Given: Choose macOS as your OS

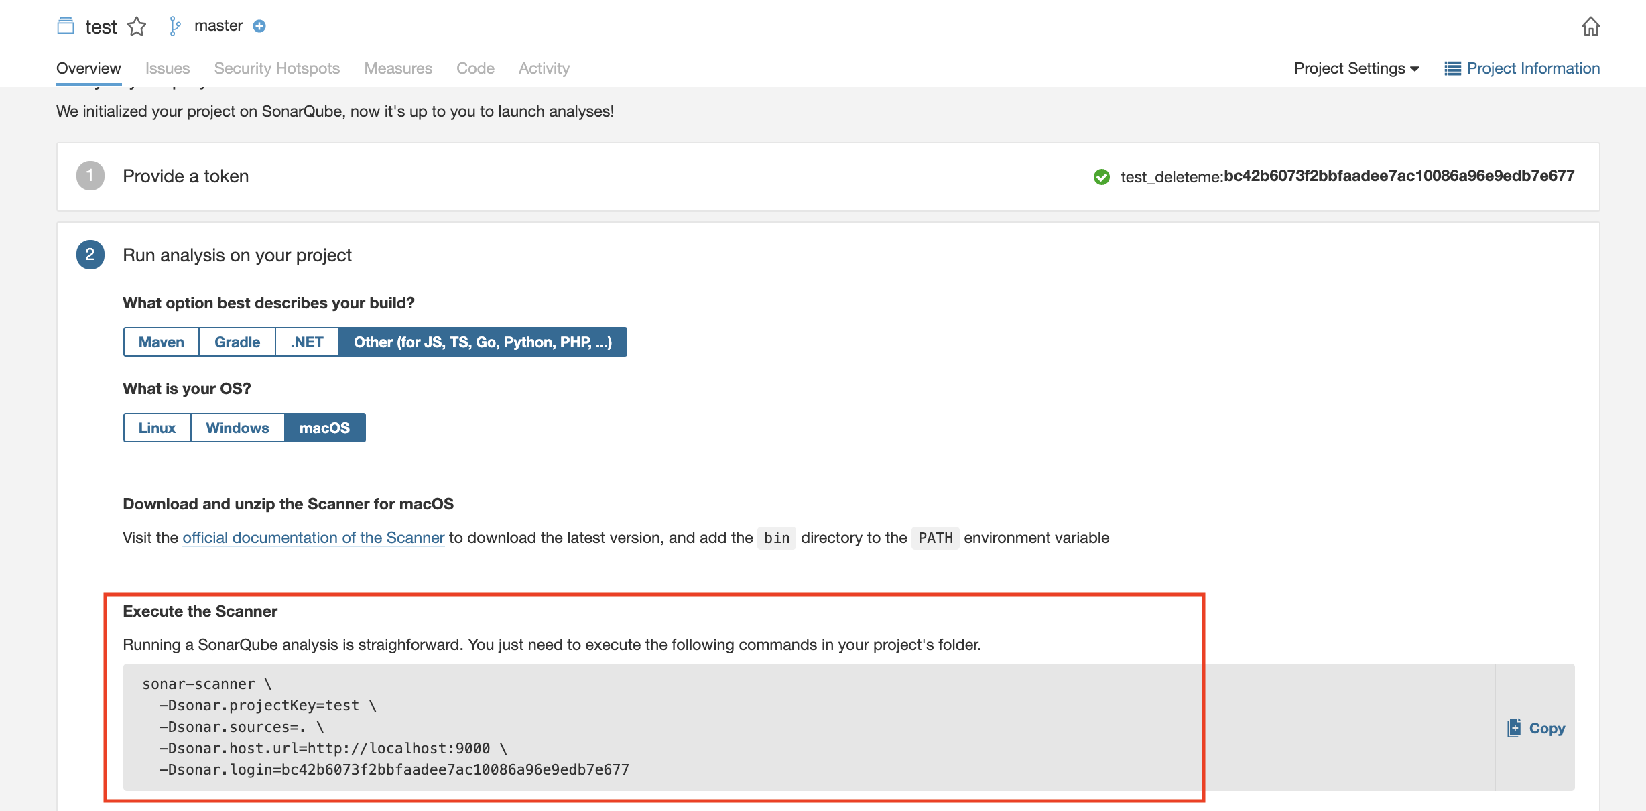Looking at the screenshot, I should [x=325, y=428].
